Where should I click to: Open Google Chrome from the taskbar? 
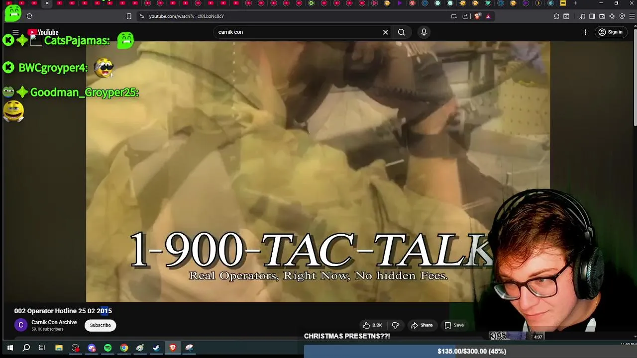click(124, 348)
